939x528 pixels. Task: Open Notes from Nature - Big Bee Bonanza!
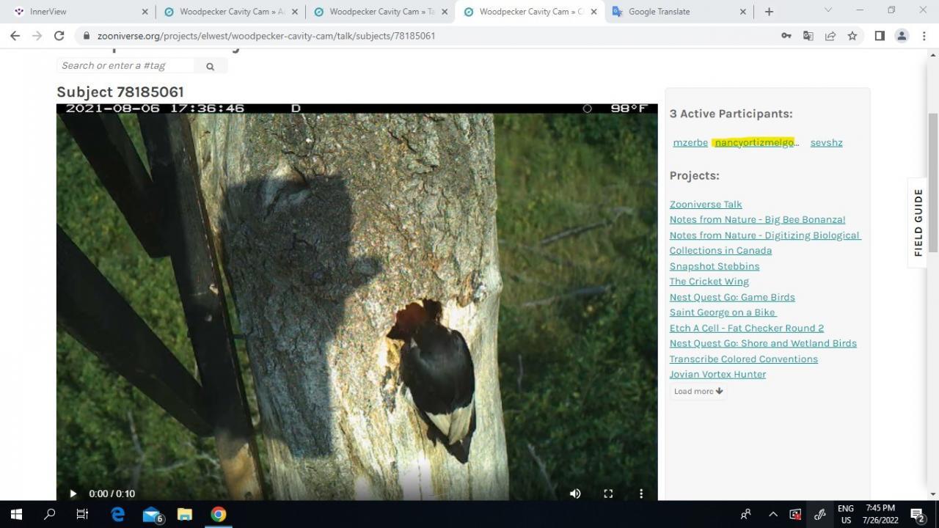(x=757, y=220)
